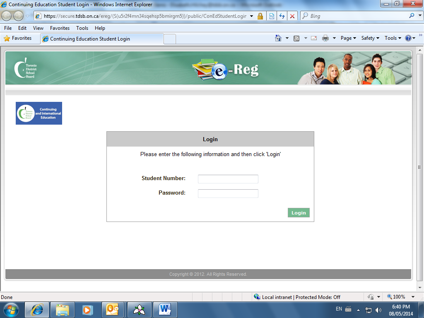
Task: Expand the Safety dropdown menu
Action: (370, 38)
